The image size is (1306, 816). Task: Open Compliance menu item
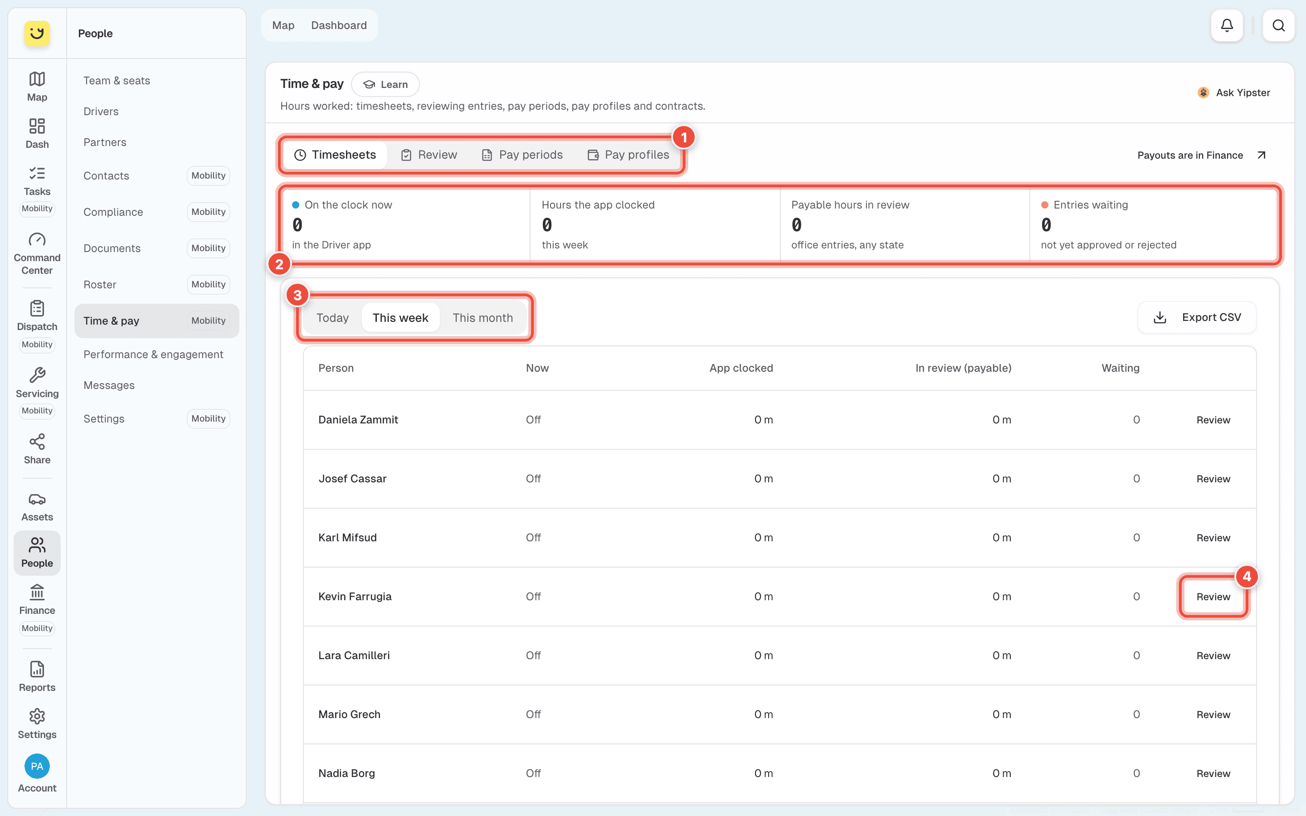[x=156, y=212]
